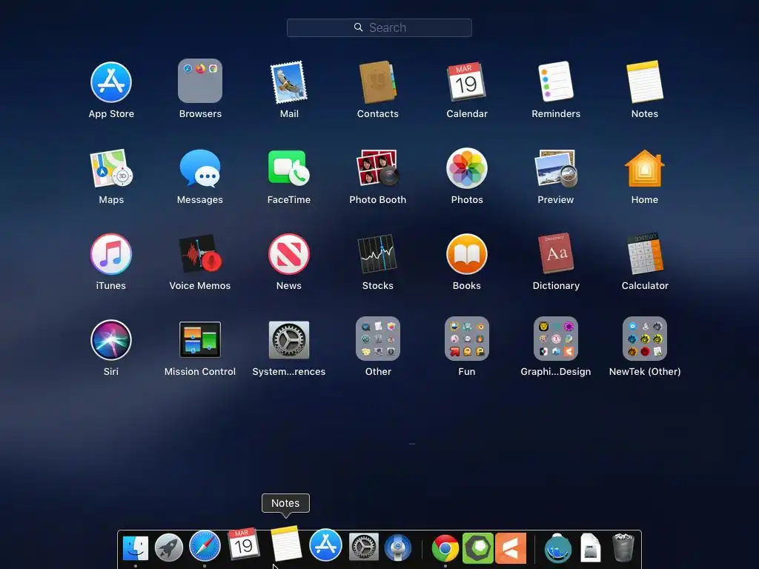Open the Maps app
Viewport: 759px width, 569px height.
tap(111, 168)
